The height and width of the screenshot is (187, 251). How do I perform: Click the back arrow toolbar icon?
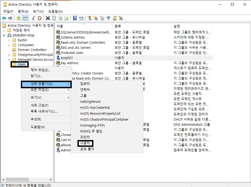tap(4, 18)
